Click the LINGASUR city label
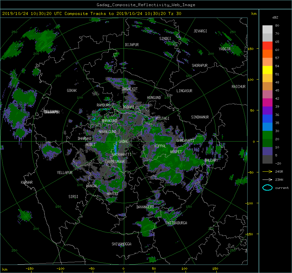 (184, 91)
